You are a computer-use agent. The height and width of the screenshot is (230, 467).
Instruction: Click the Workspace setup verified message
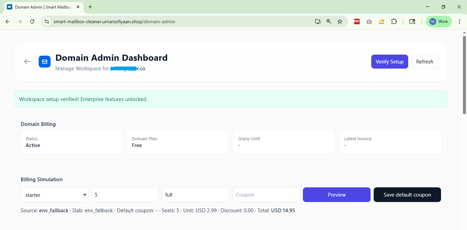click(83, 99)
